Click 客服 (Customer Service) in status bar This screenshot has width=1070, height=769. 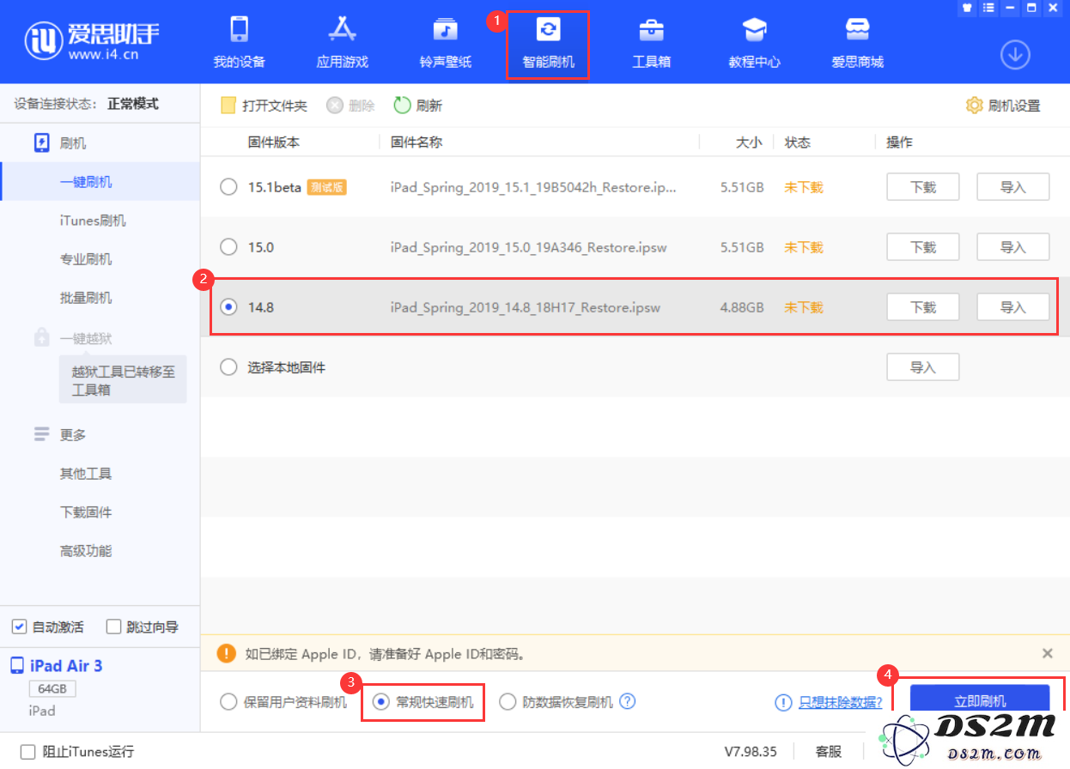[829, 752]
